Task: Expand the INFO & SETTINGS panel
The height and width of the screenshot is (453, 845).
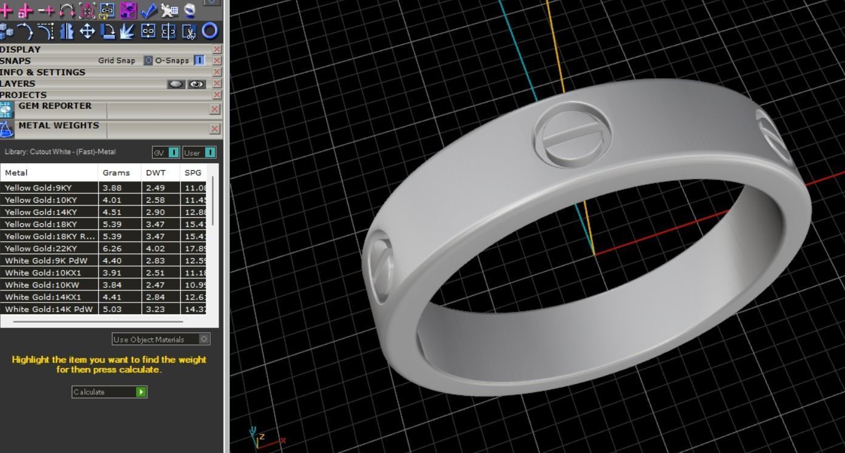Action: pos(42,72)
